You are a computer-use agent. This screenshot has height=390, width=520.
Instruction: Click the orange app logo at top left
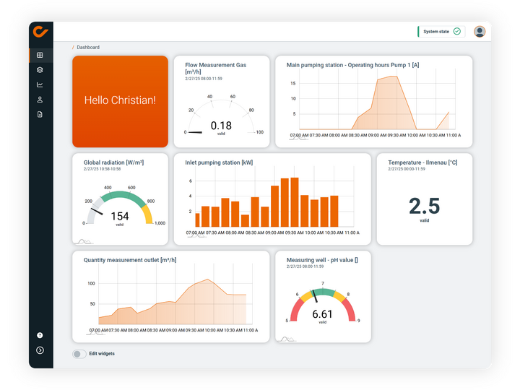click(x=40, y=31)
